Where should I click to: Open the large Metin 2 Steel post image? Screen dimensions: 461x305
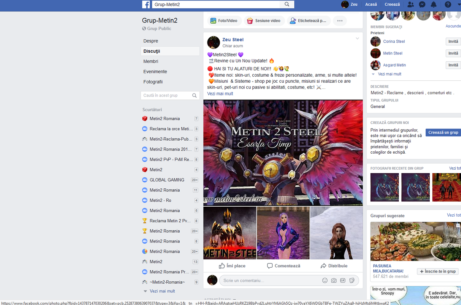(x=283, y=153)
